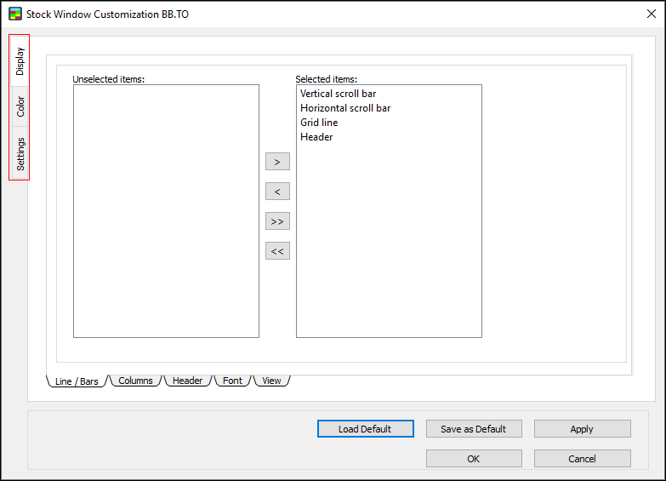Image resolution: width=666 pixels, height=481 pixels.
Task: Open the Header bottom tab
Action: click(x=187, y=381)
